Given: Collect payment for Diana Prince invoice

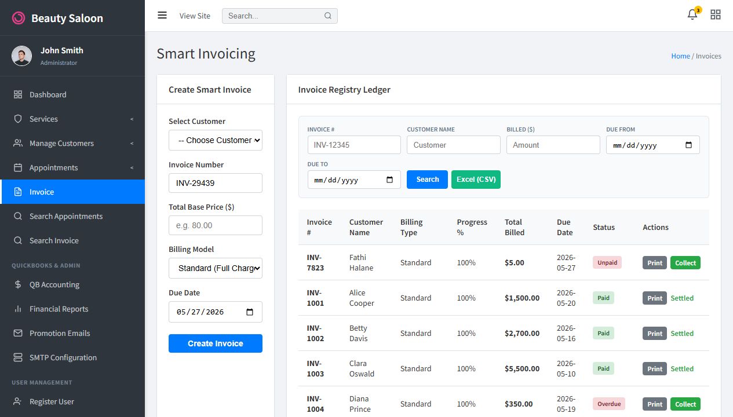Looking at the screenshot, I should (685, 404).
